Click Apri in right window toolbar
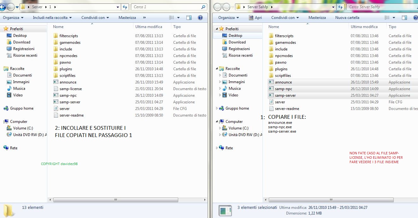This screenshot has height=218, width=418. click(255, 18)
